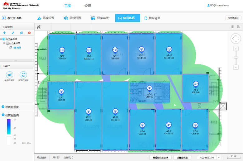The height and width of the screenshot is (161, 243).
Task: Select the AP-1 access point icon
Action: pyautogui.click(x=61, y=92)
